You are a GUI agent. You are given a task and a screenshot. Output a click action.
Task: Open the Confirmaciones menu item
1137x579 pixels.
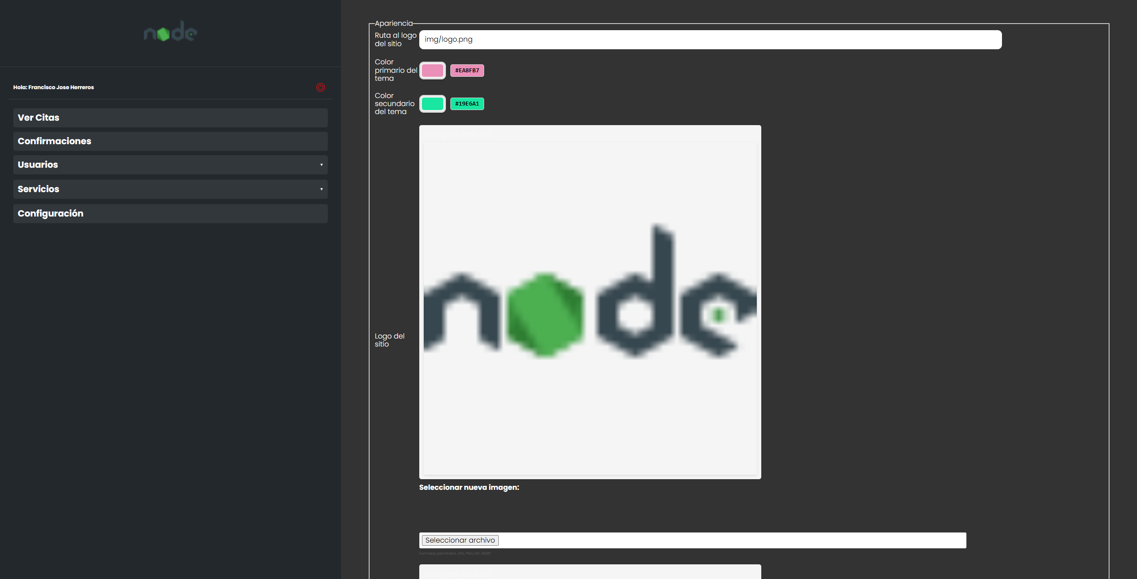point(171,141)
